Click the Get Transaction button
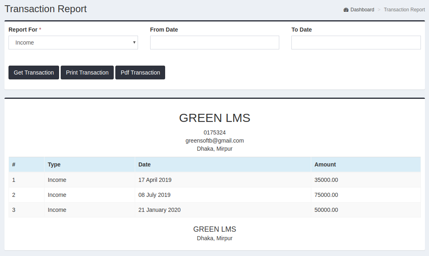The image size is (429, 256). tap(34, 73)
